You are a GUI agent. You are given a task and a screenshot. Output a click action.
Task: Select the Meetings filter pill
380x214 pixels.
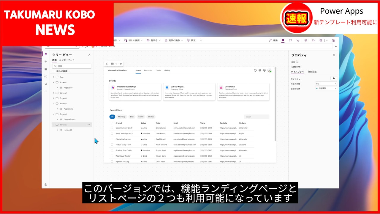pyautogui.click(x=122, y=117)
